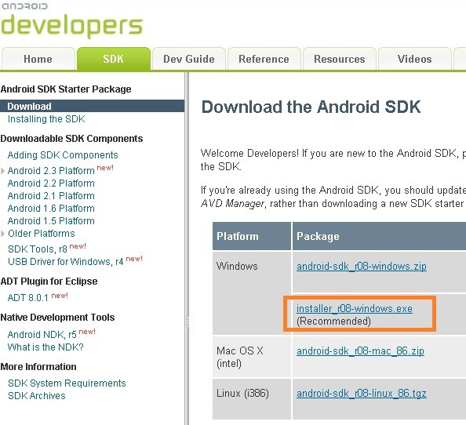
Task: Open the Home tab
Action: click(38, 59)
